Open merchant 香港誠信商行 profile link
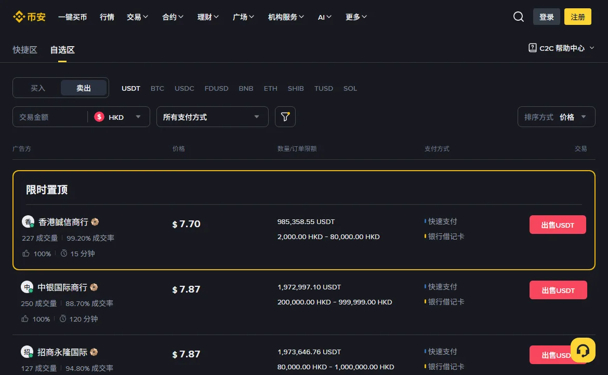 63,222
